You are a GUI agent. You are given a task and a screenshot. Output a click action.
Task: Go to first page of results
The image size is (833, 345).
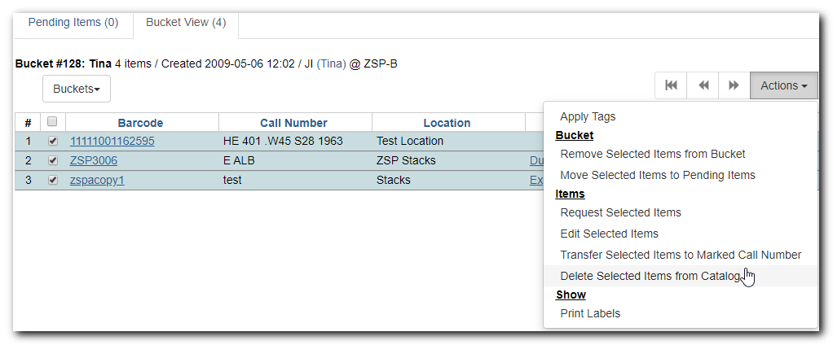pos(671,85)
